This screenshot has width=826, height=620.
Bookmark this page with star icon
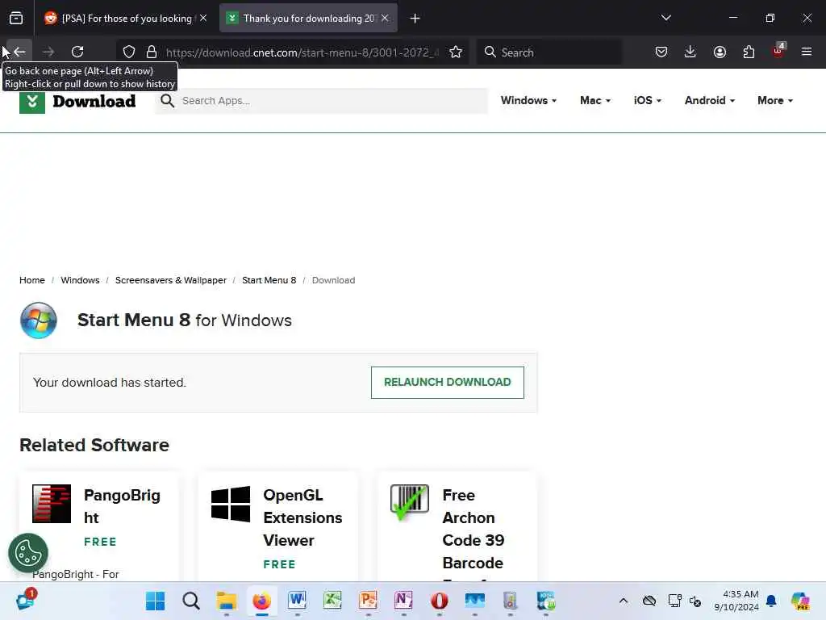(x=456, y=52)
